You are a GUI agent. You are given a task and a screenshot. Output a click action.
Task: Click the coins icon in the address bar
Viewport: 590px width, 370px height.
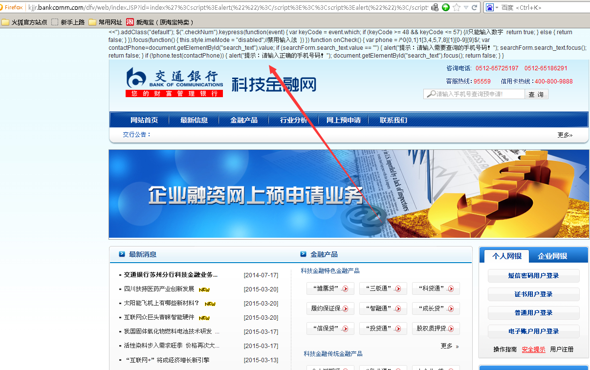tap(435, 7)
